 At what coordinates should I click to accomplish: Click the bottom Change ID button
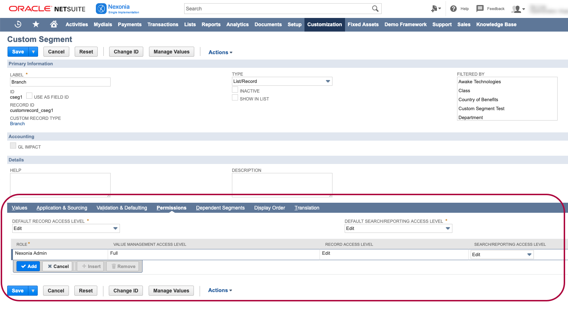[x=126, y=291]
